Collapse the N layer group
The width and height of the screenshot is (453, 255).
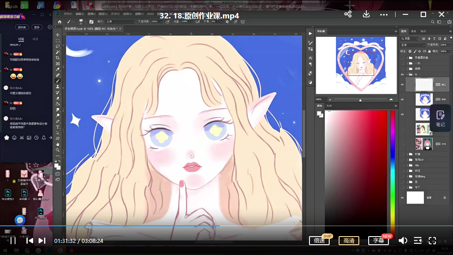(407, 75)
